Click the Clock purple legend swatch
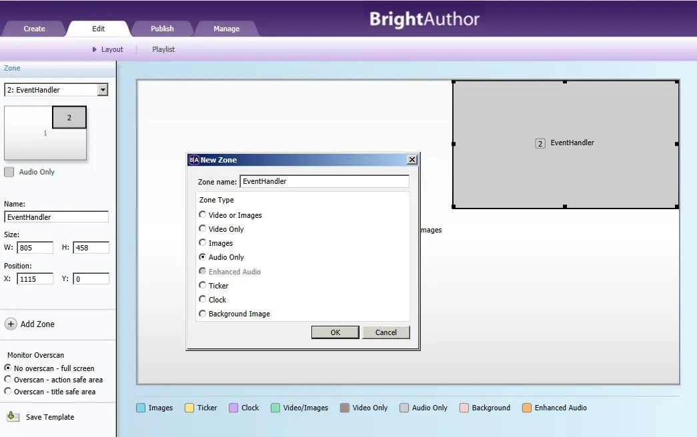This screenshot has height=437, width=697. coord(233,408)
